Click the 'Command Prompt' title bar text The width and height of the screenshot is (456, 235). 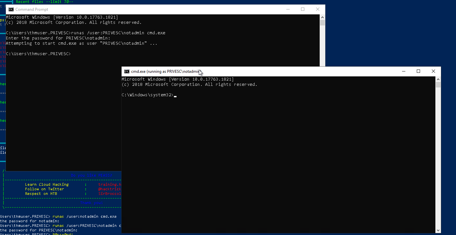(x=32, y=9)
